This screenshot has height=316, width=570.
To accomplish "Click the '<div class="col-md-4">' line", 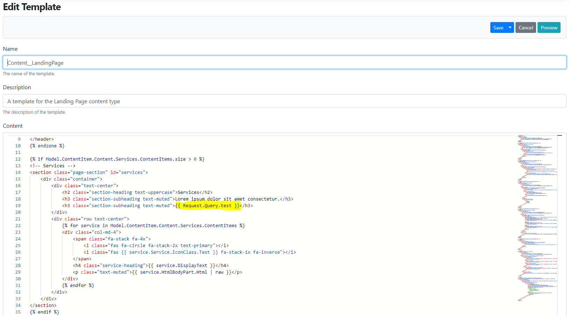I will (92, 232).
